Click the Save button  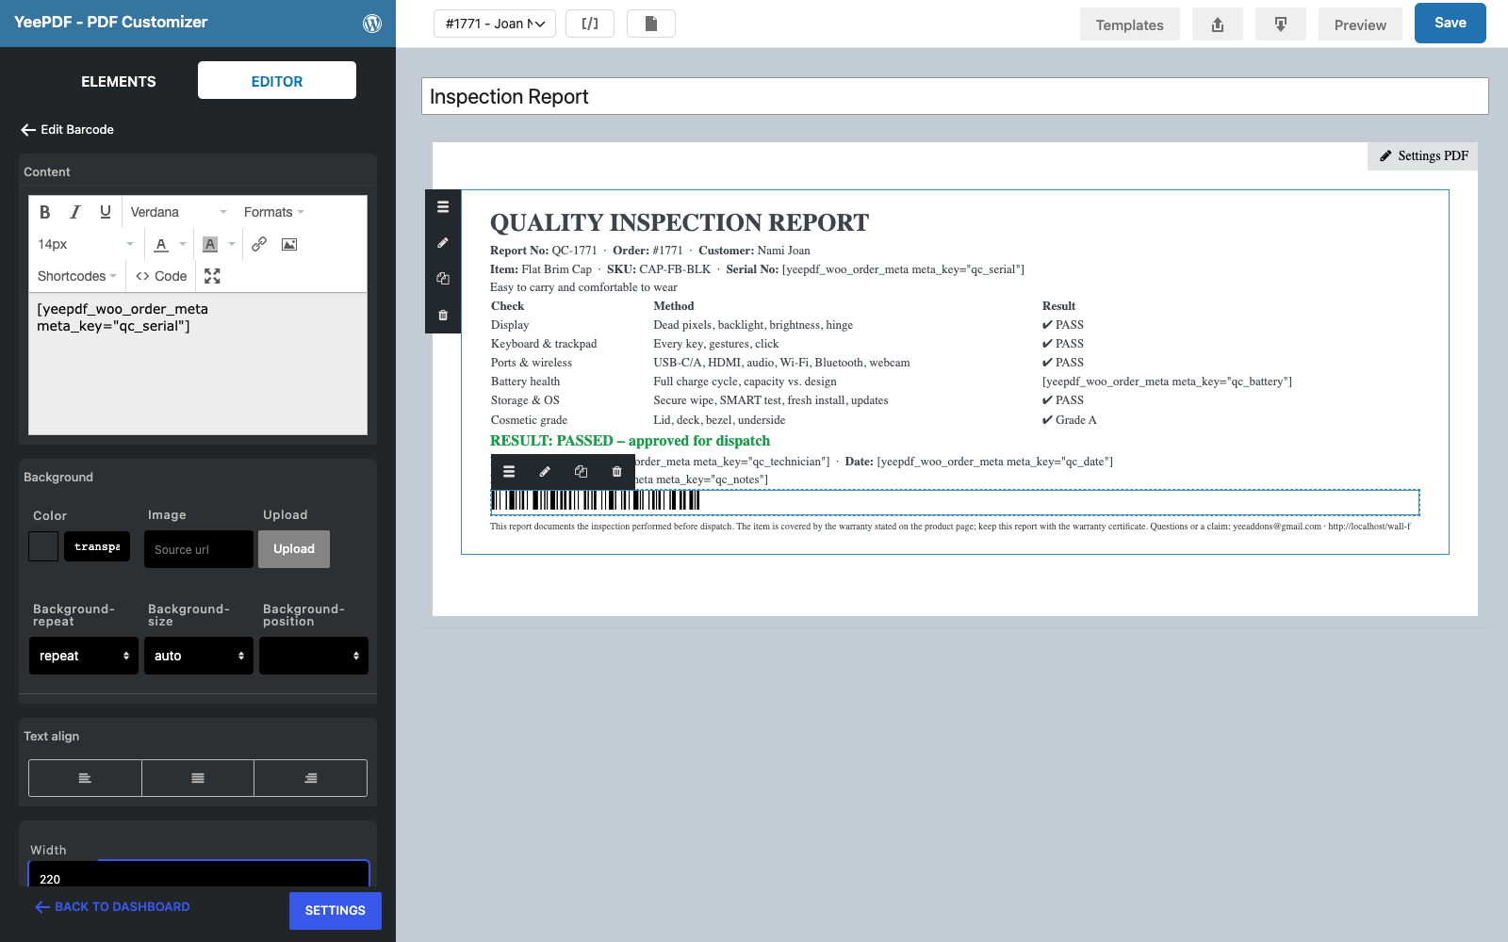(1450, 24)
